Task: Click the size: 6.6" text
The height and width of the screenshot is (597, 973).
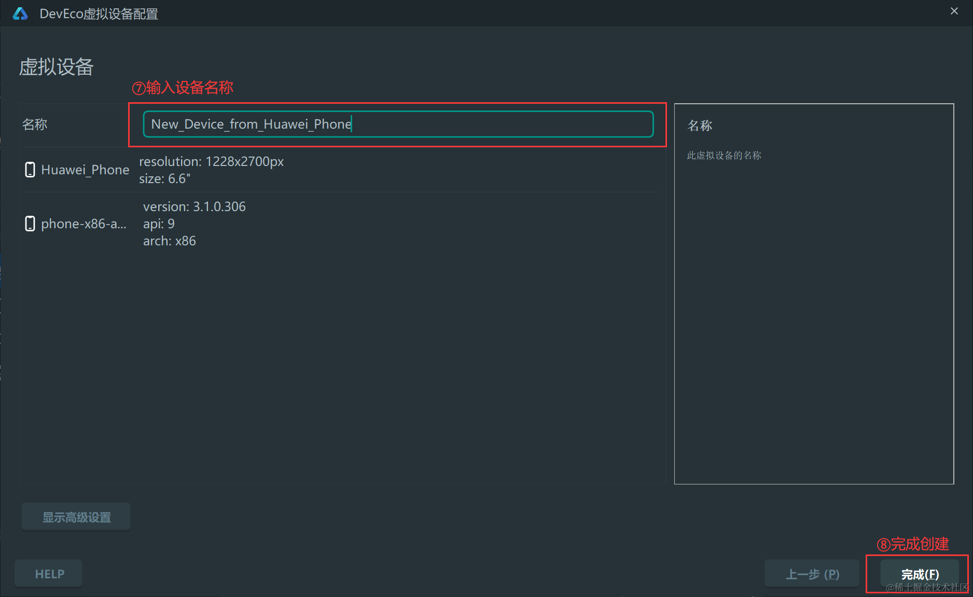Action: tap(165, 179)
